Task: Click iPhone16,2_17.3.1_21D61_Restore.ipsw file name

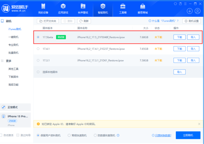Action: click(x=100, y=61)
